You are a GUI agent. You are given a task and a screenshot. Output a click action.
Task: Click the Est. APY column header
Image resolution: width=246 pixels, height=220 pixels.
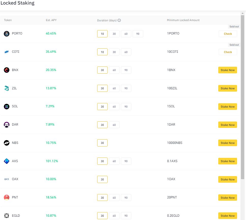51,20
